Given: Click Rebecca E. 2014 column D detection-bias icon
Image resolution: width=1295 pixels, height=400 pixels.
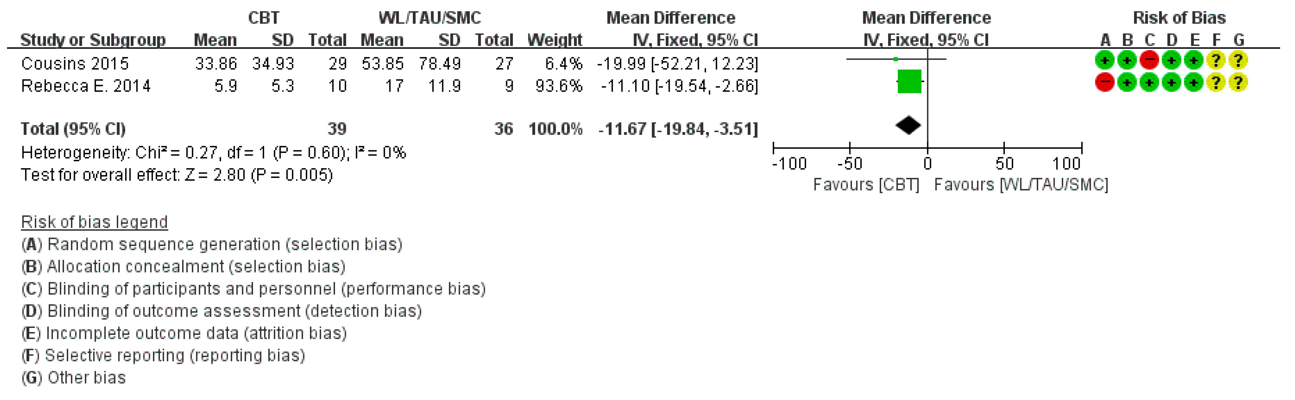Looking at the screenshot, I should [1171, 82].
